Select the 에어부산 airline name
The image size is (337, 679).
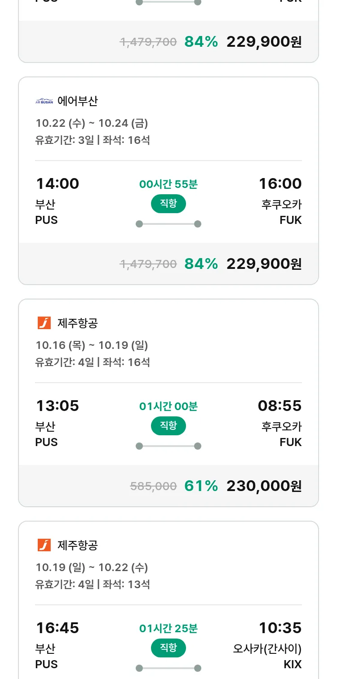point(77,101)
